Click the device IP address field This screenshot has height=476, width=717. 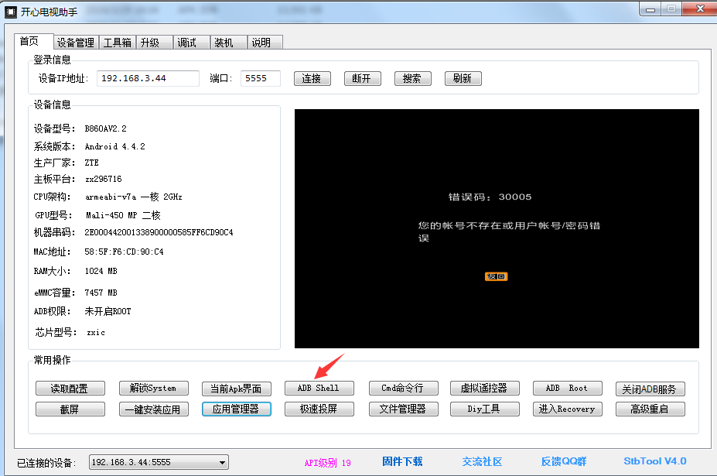148,78
